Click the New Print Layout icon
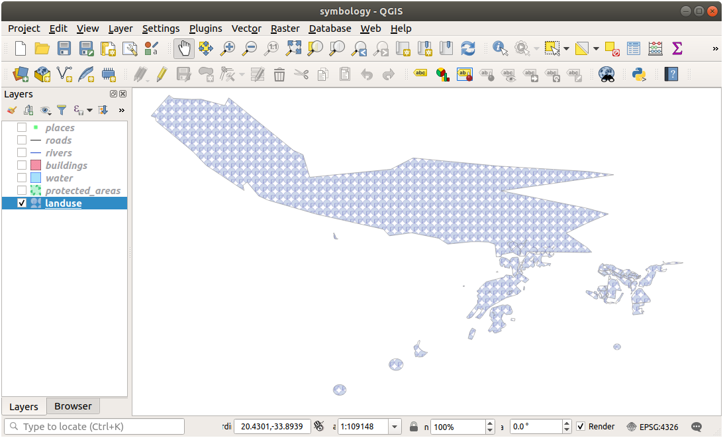 107,48
